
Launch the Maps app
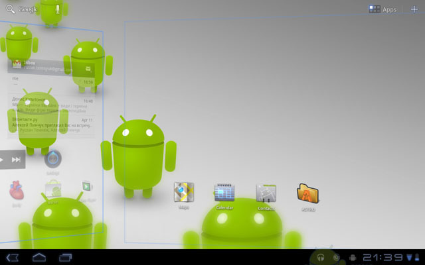tap(184, 193)
